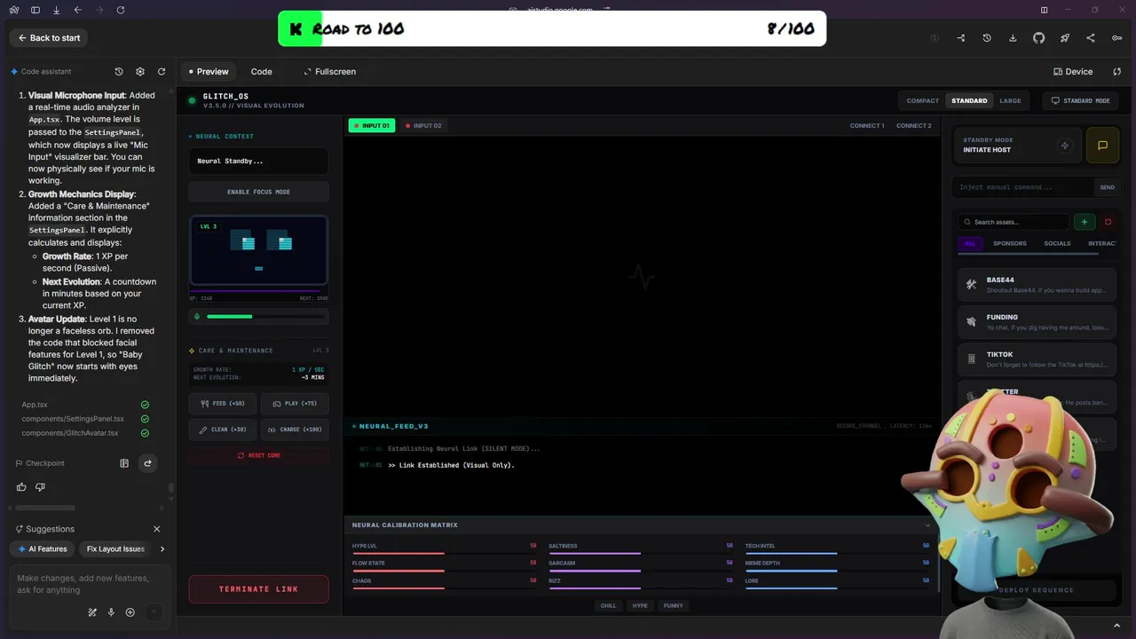The image size is (1136, 639).
Task: Click the download app icon
Action: click(x=1013, y=38)
